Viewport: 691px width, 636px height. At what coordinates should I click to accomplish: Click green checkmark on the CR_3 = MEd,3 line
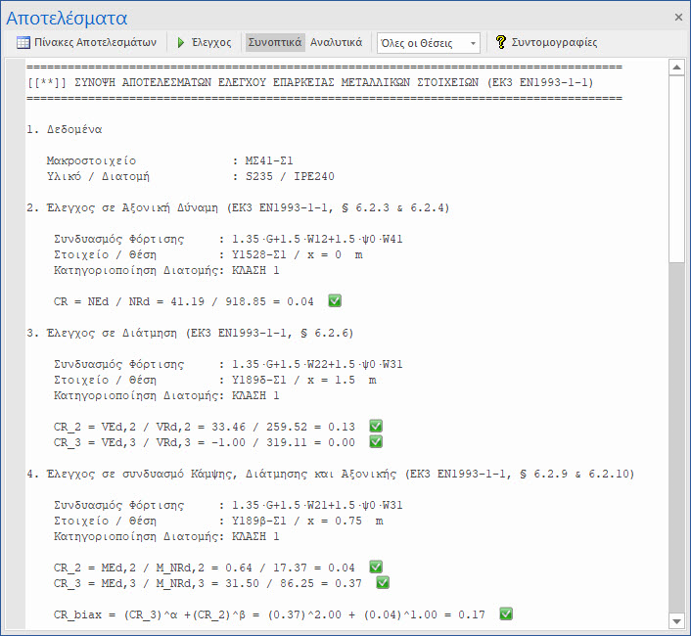383,582
